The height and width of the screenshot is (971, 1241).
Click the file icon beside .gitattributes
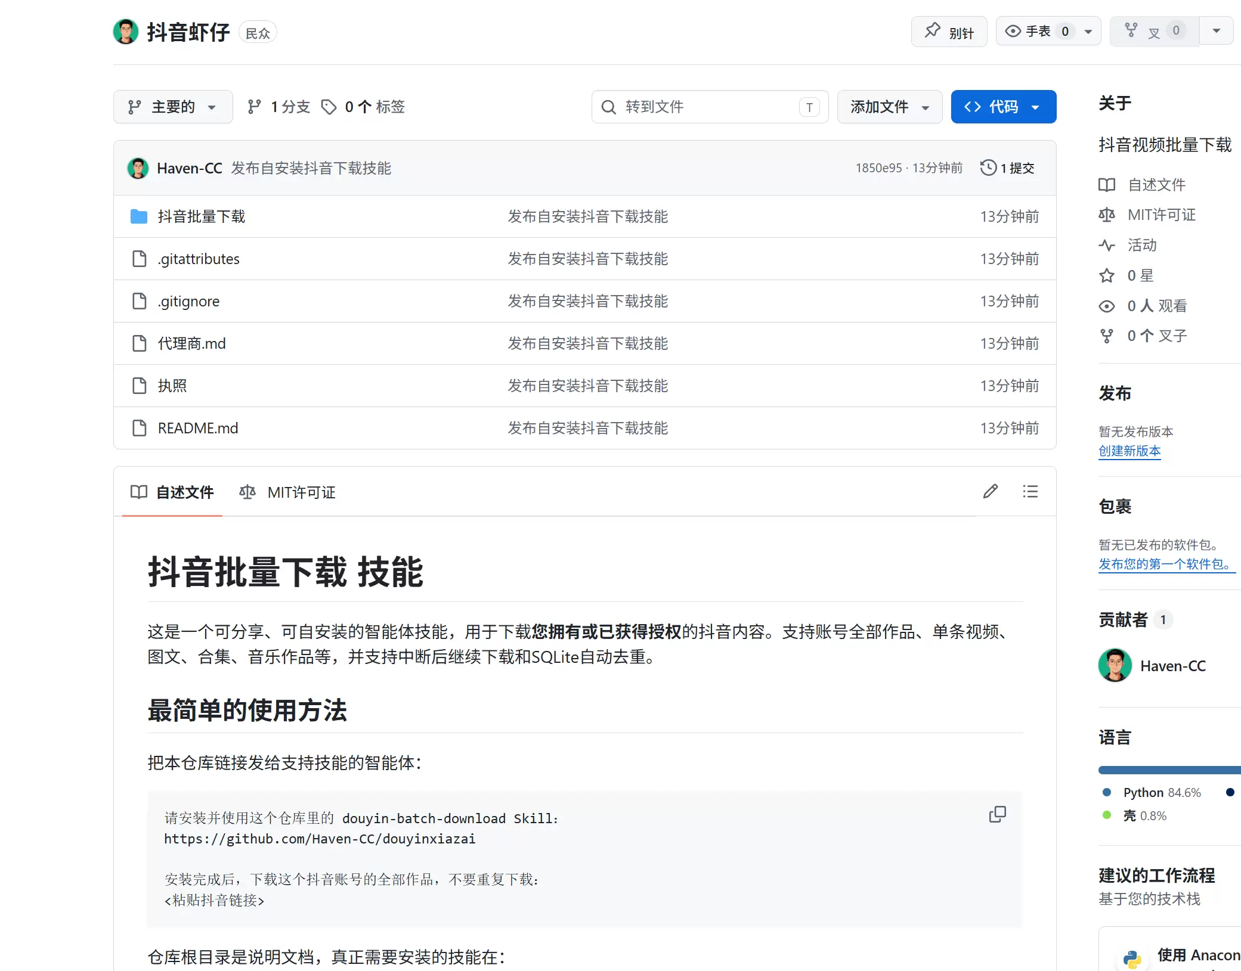139,259
